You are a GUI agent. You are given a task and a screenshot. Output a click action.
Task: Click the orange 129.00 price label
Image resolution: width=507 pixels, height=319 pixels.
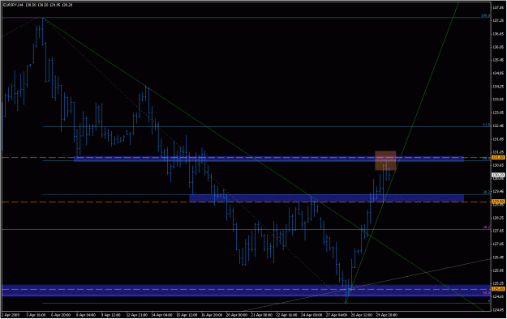click(498, 202)
